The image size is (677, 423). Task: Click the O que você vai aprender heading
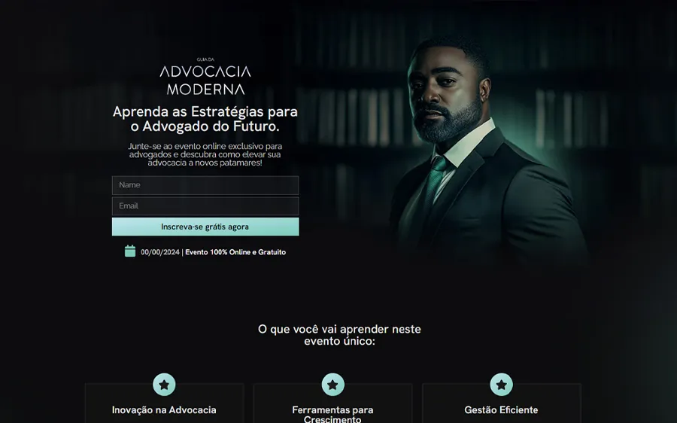(339, 335)
